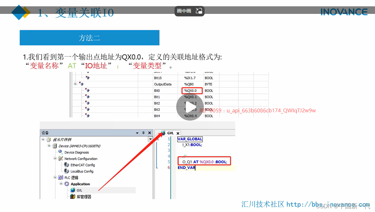Click the 库管理器 library icon
Viewport: 375px width, 212px height.
[73, 197]
